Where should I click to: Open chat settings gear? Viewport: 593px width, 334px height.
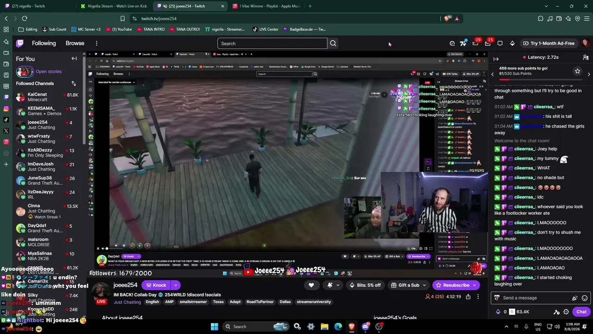566,312
